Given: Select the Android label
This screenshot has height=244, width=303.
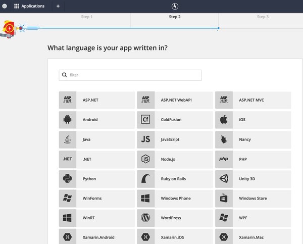Looking at the screenshot, I should [x=90, y=120].
